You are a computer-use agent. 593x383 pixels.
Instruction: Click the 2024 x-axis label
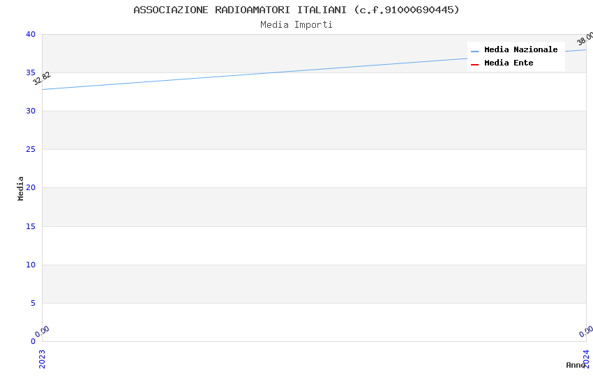click(586, 359)
